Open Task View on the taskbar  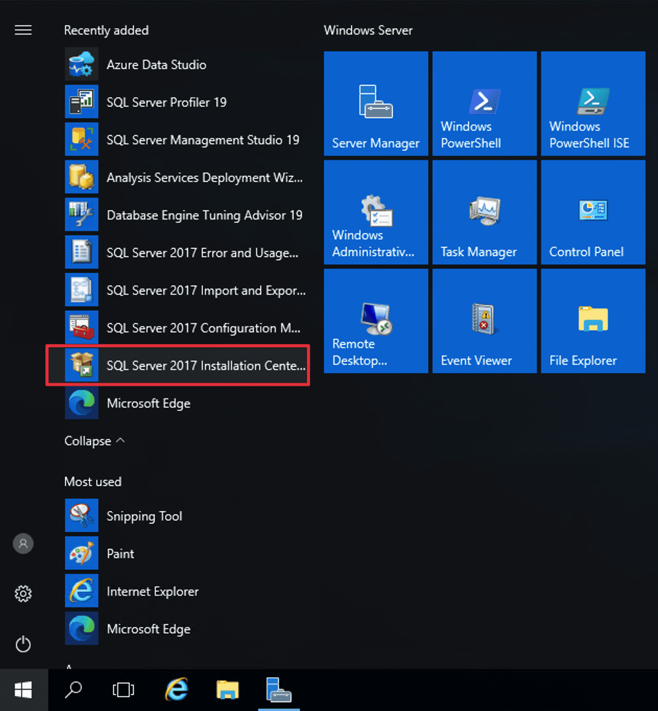pyautogui.click(x=123, y=690)
